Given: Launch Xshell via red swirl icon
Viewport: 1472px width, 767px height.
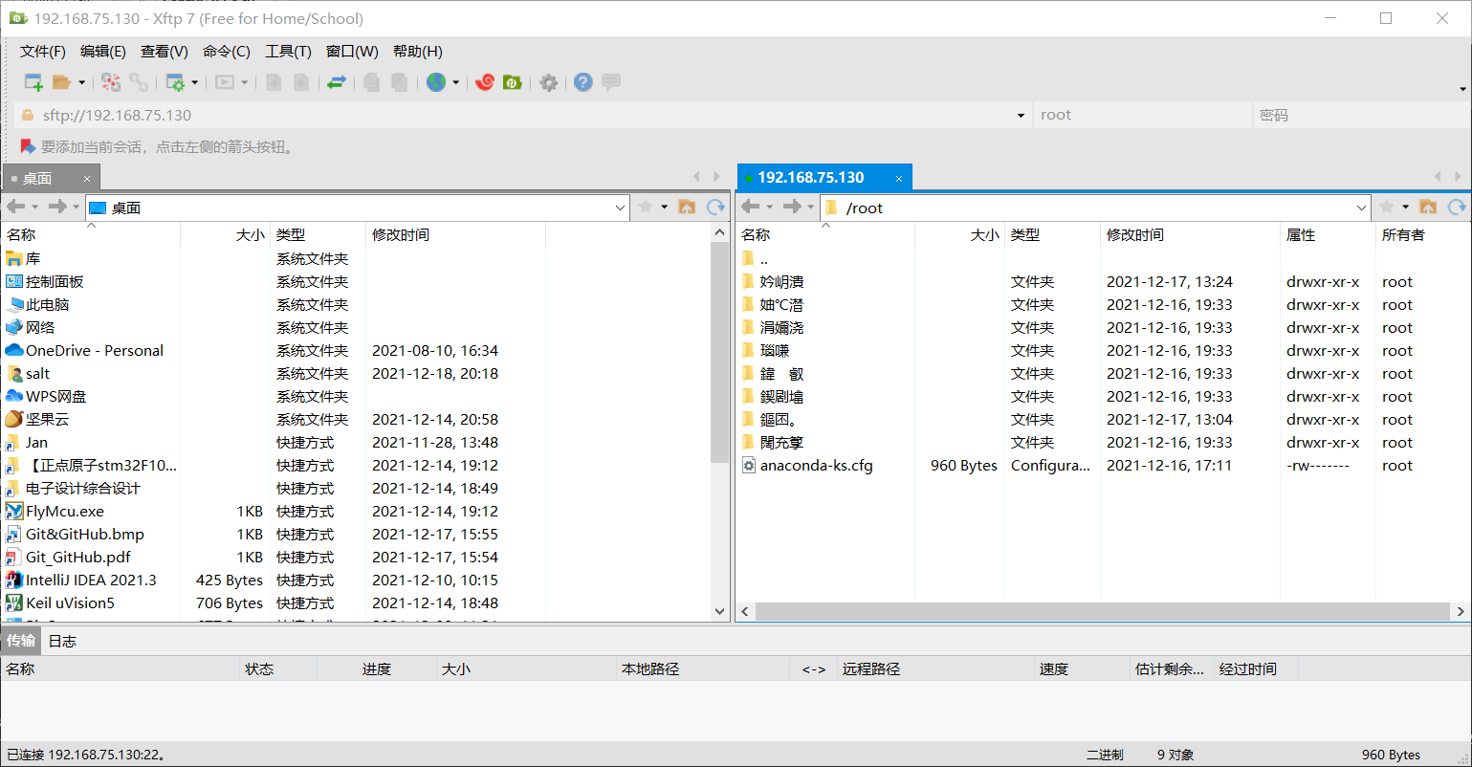Looking at the screenshot, I should (485, 82).
